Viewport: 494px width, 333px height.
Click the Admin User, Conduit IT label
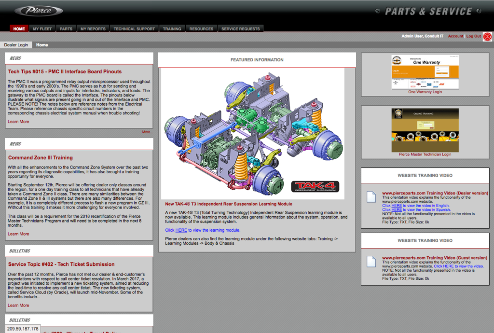point(422,36)
